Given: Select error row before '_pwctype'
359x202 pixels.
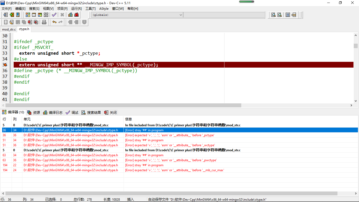Looking at the screenshot, I should pos(179,160).
